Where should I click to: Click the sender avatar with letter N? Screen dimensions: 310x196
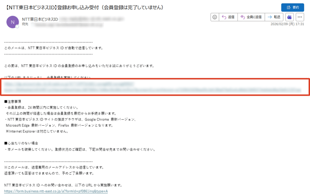pos(12,21)
